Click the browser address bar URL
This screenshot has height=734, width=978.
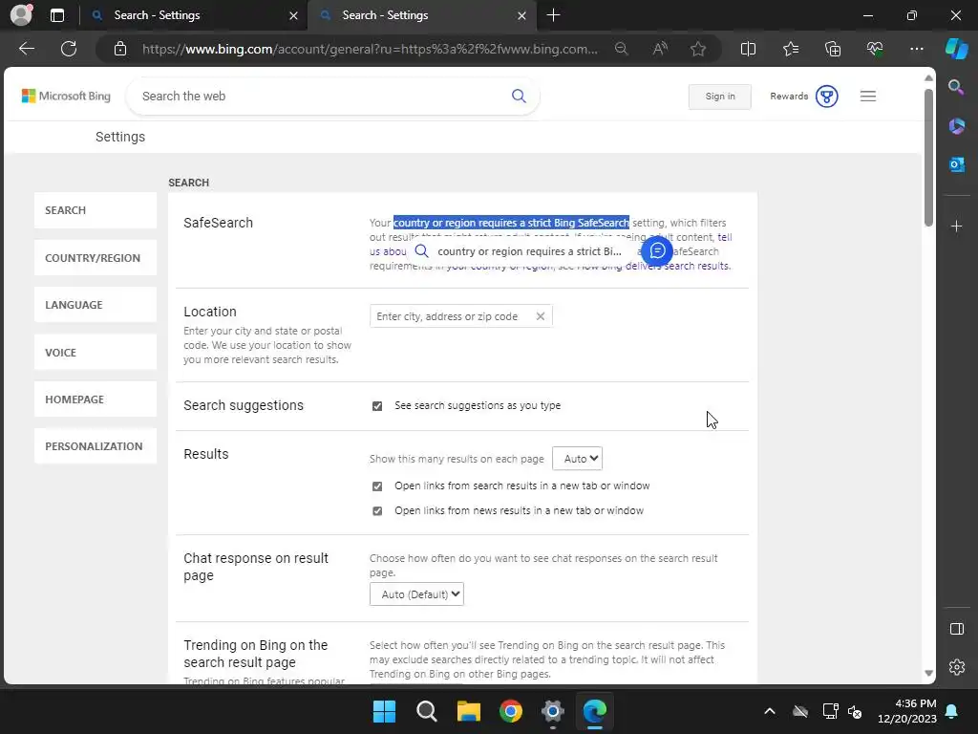(370, 49)
